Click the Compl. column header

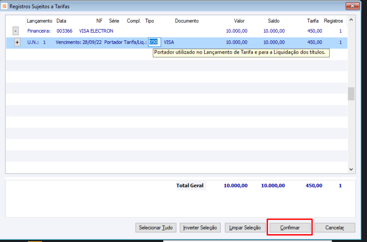[134, 21]
